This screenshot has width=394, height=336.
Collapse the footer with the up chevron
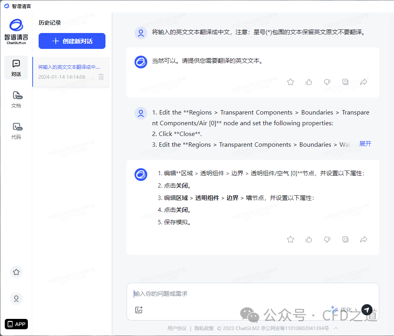pos(336,328)
